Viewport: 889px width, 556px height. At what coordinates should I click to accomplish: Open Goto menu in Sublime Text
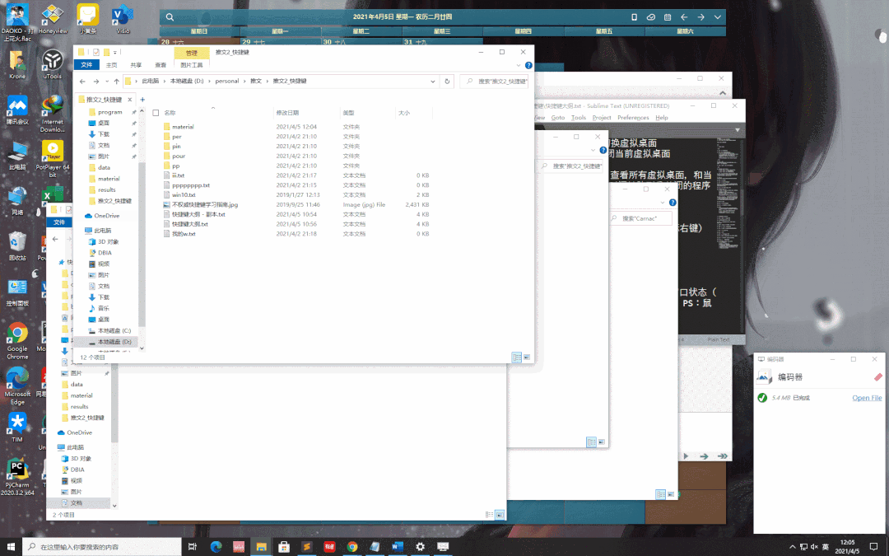point(558,118)
